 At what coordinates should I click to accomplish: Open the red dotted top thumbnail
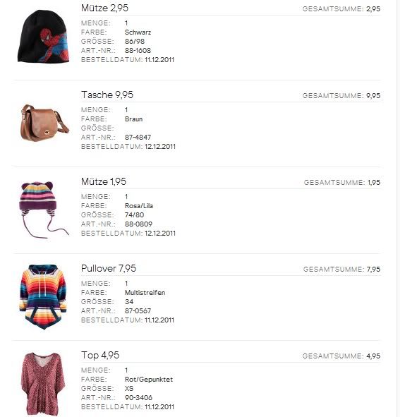[x=43, y=384]
